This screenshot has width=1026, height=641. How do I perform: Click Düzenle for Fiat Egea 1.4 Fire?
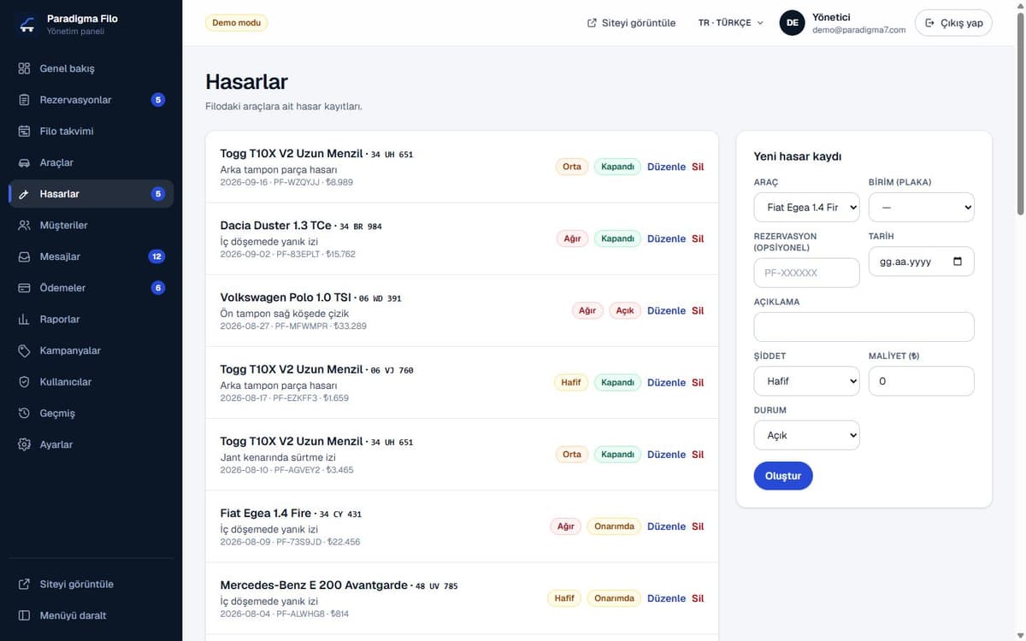pos(666,526)
